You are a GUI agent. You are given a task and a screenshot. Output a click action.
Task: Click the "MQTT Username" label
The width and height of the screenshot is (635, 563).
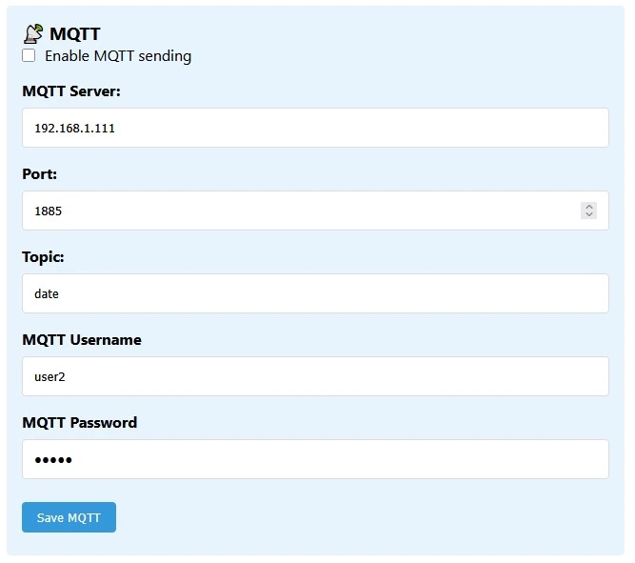[x=82, y=340]
